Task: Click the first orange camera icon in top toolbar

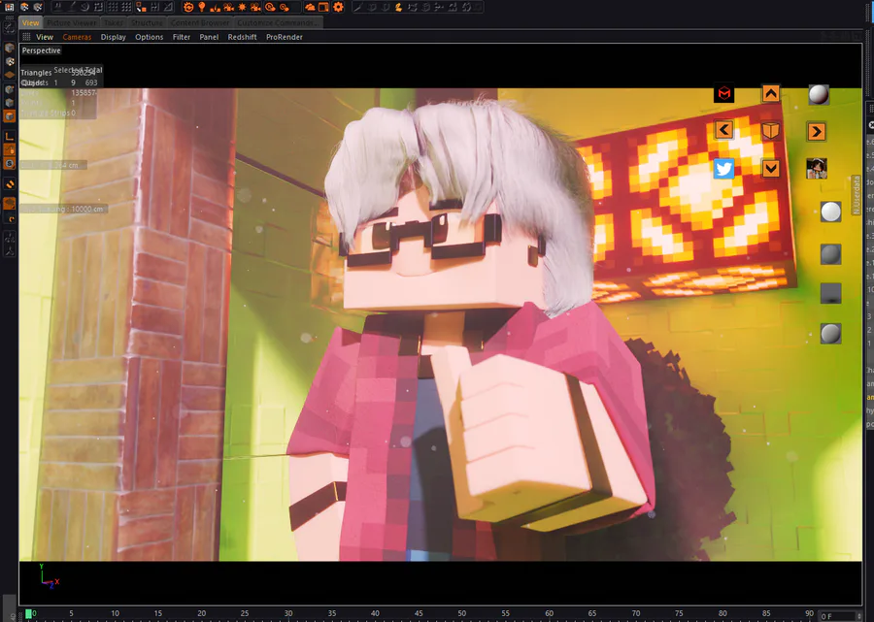Action: (x=228, y=7)
